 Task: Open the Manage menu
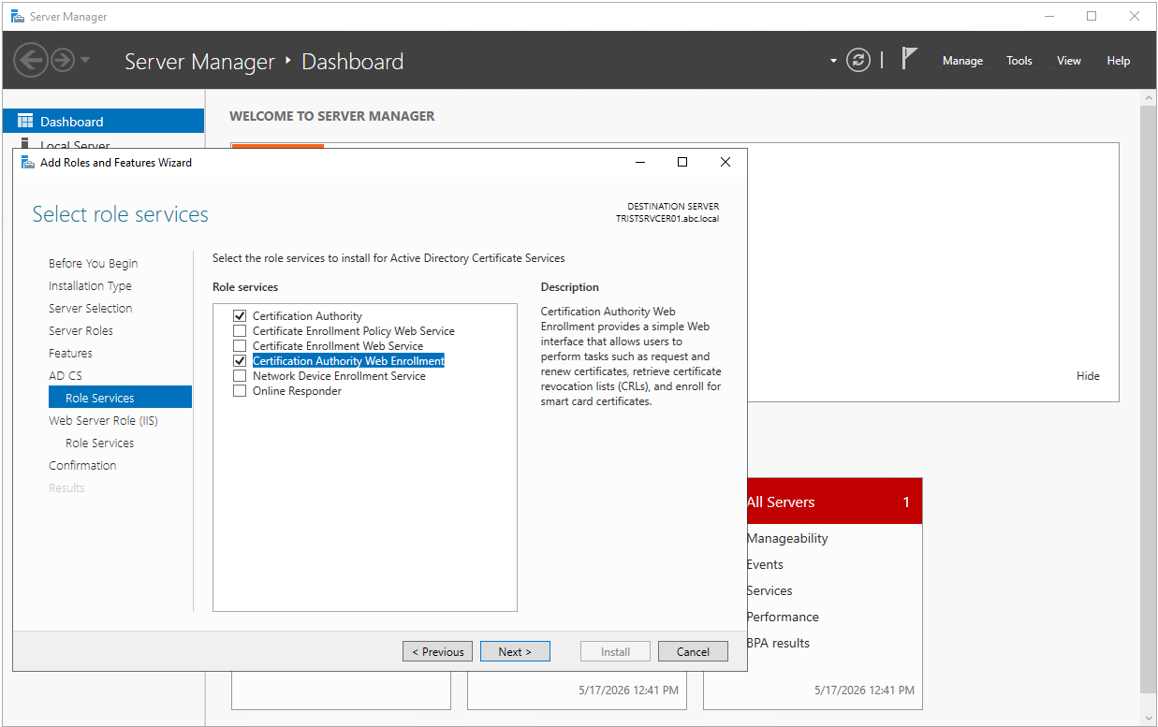pyautogui.click(x=962, y=61)
